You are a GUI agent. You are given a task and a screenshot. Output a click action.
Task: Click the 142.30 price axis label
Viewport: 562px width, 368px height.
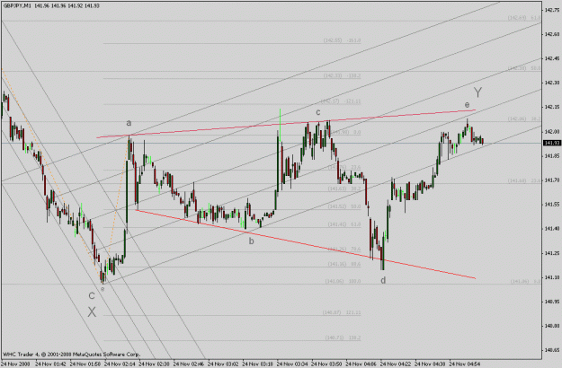pyautogui.click(x=551, y=83)
